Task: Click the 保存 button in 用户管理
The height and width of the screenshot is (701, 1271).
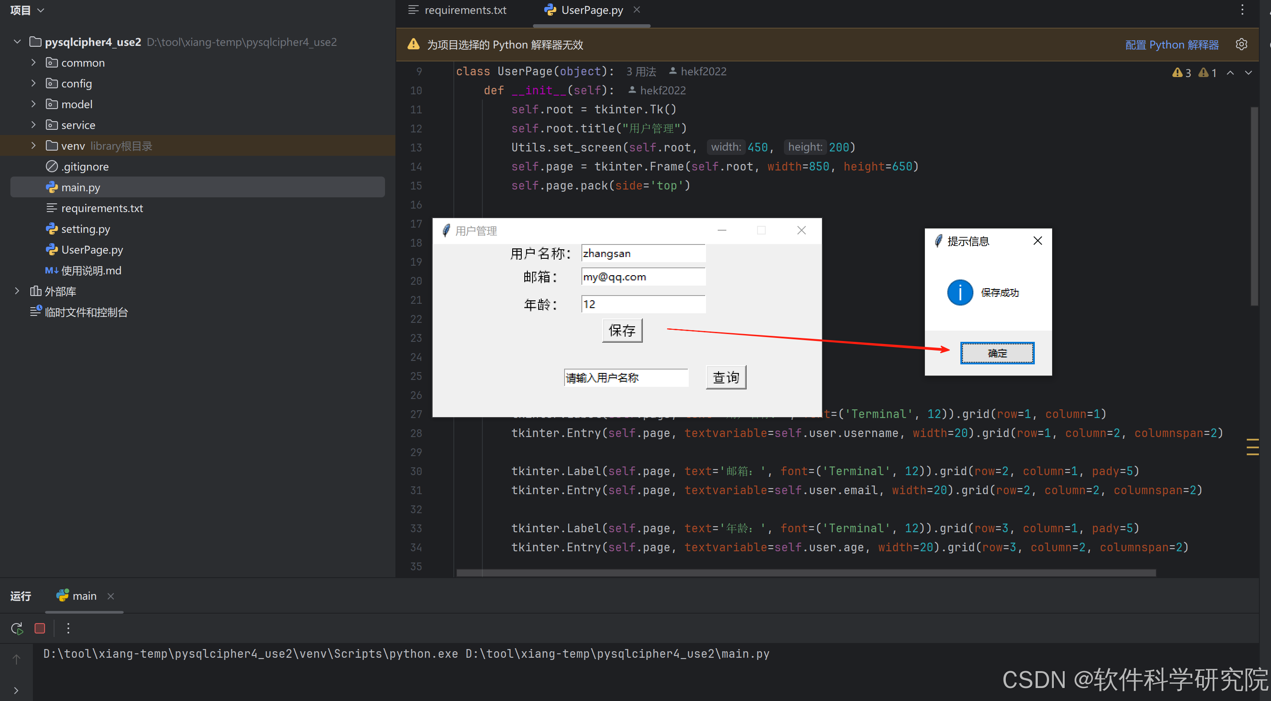Action: pos(622,330)
